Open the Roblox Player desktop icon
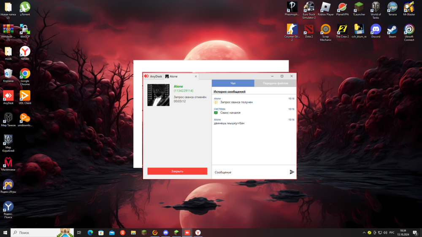Viewport: 422px width, 237px height. [326, 8]
